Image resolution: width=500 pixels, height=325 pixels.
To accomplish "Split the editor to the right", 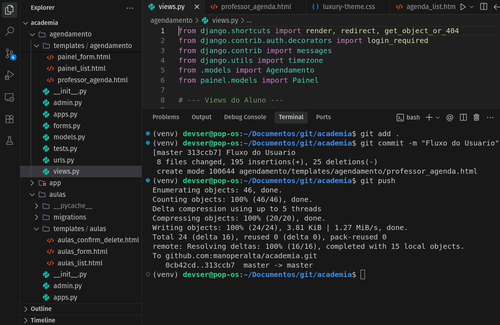I will (484, 7).
